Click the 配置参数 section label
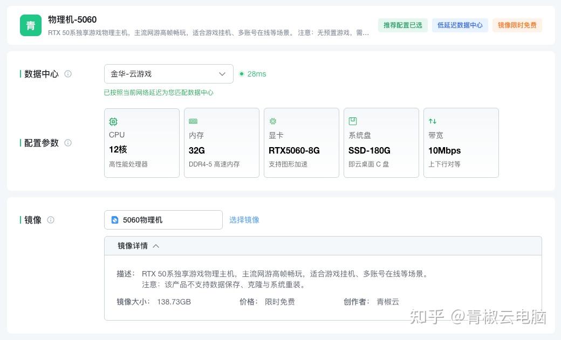 (41, 143)
